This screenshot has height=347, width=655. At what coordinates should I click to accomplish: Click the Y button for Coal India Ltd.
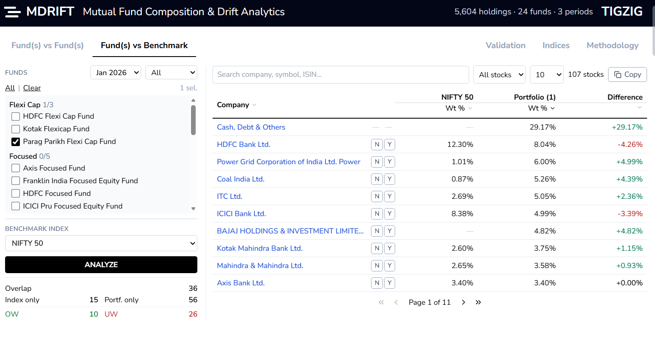click(x=390, y=179)
